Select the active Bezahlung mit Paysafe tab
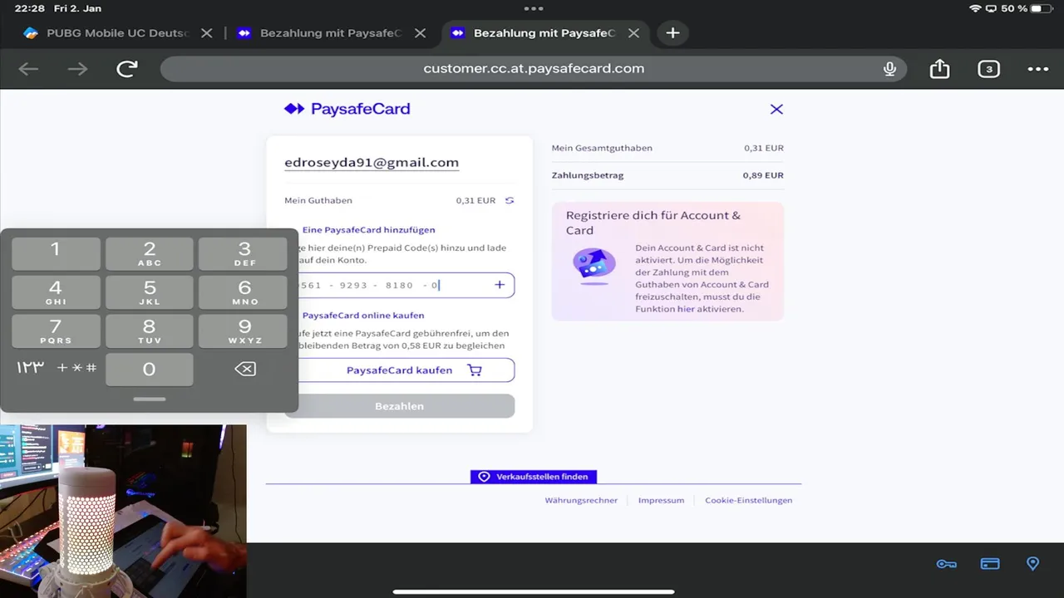 pyautogui.click(x=534, y=33)
